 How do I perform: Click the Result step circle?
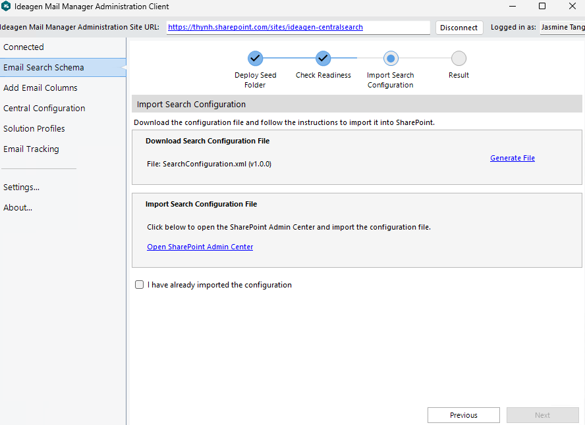(x=459, y=59)
